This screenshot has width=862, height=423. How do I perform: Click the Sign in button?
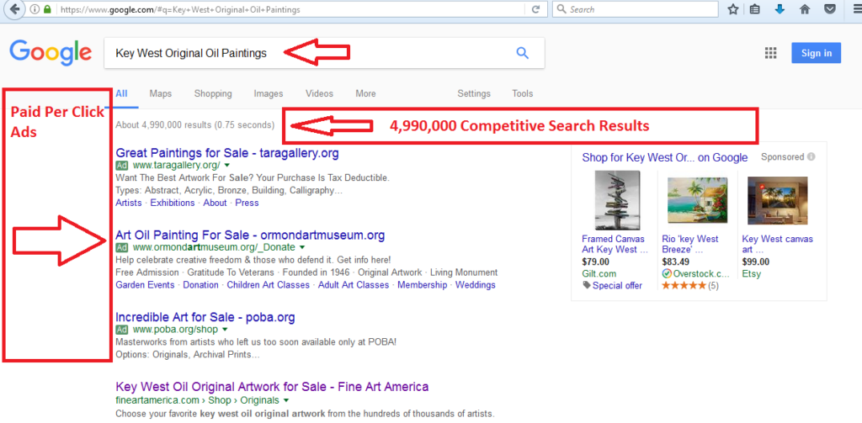(816, 53)
